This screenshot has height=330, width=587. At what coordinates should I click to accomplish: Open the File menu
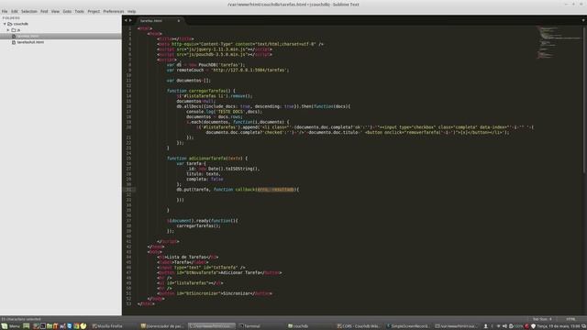coord(5,11)
